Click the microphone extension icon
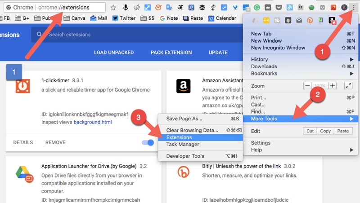The image size is (360, 203). pos(126,8)
